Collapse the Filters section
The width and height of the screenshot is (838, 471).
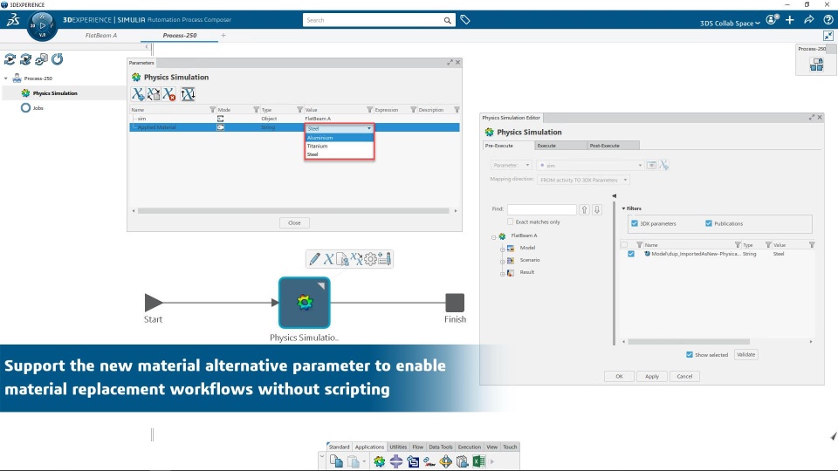pos(623,208)
